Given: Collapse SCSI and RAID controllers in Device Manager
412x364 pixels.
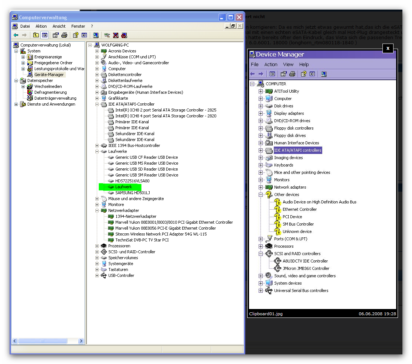Looking at the screenshot, I should [261, 254].
